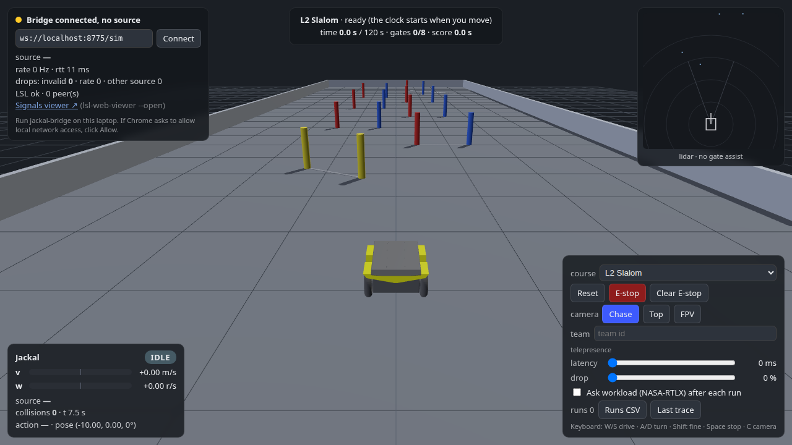Open the Last trace
Screen dimensions: 792x445
tap(676, 410)
